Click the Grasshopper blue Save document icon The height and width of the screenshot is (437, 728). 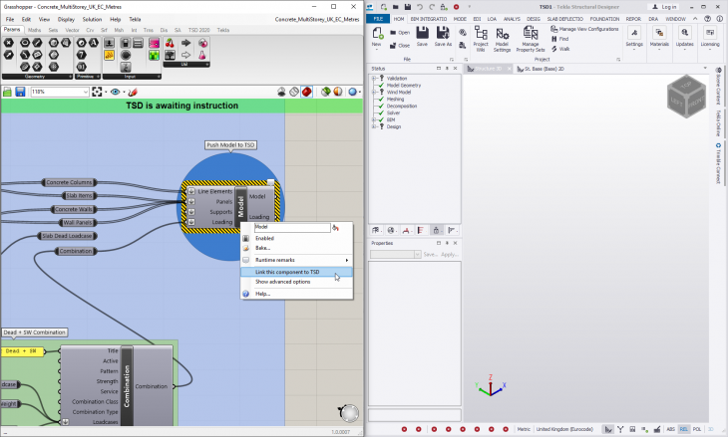point(20,92)
